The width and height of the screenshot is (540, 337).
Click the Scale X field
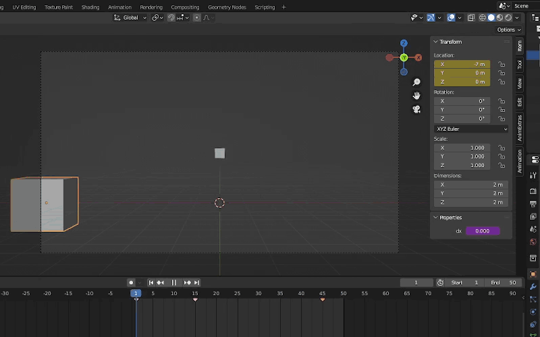coord(462,148)
